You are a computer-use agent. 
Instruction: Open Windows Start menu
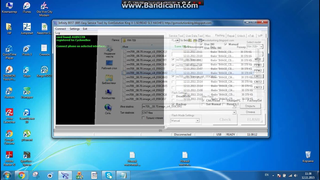7,175
